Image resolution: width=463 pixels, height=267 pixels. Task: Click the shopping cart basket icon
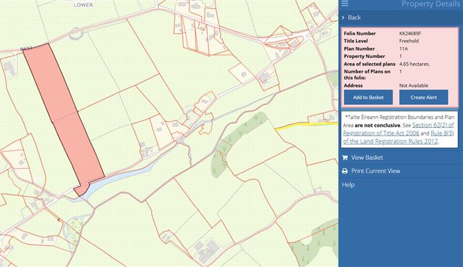[x=344, y=158]
